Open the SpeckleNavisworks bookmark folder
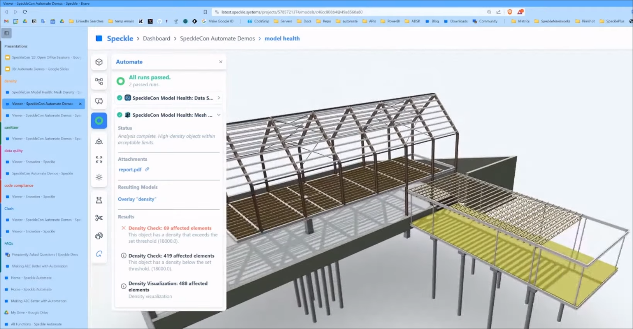633x329 pixels. (552, 21)
